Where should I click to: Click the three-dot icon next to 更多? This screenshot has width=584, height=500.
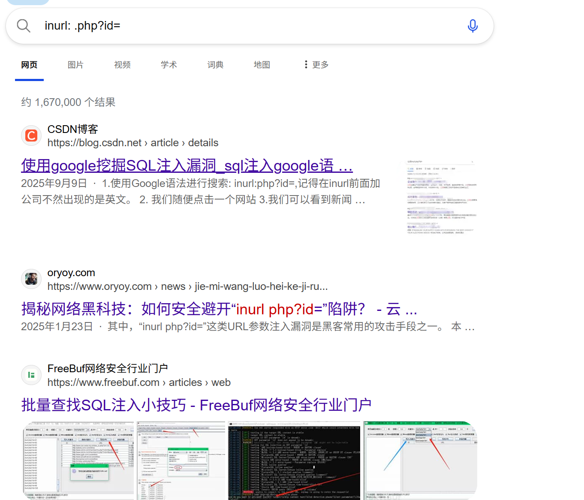point(305,64)
